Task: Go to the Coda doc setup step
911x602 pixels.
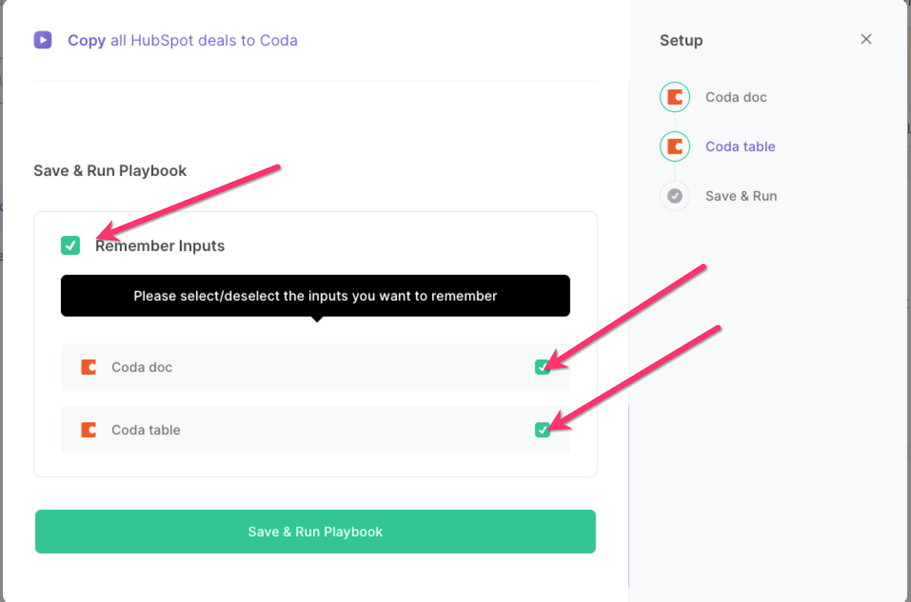Action: tap(736, 97)
